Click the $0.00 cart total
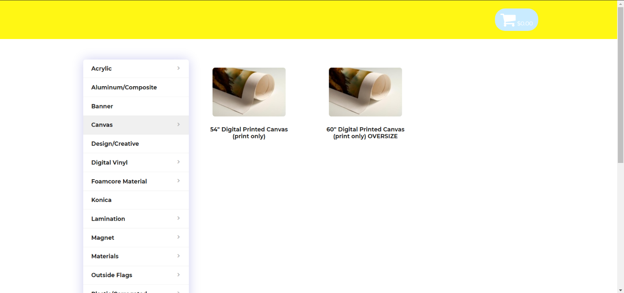This screenshot has height=293, width=624. [x=525, y=24]
